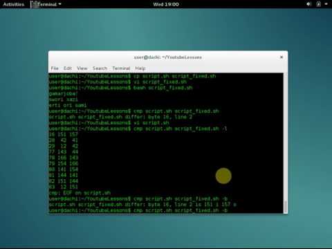Click the line ending 'is 151 i 157 o'
The height and width of the screenshot is (249, 332).
pyautogui.click(x=142, y=205)
